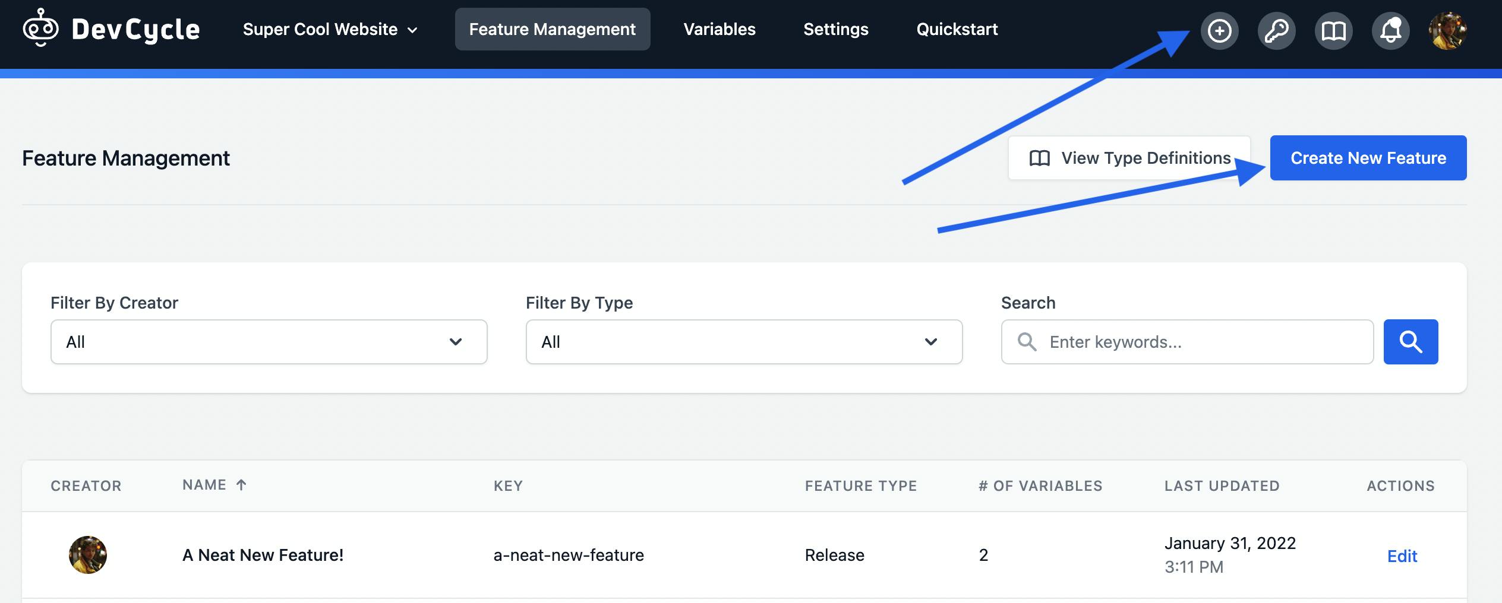Click the Create New Feature button
1502x603 pixels.
(x=1367, y=158)
